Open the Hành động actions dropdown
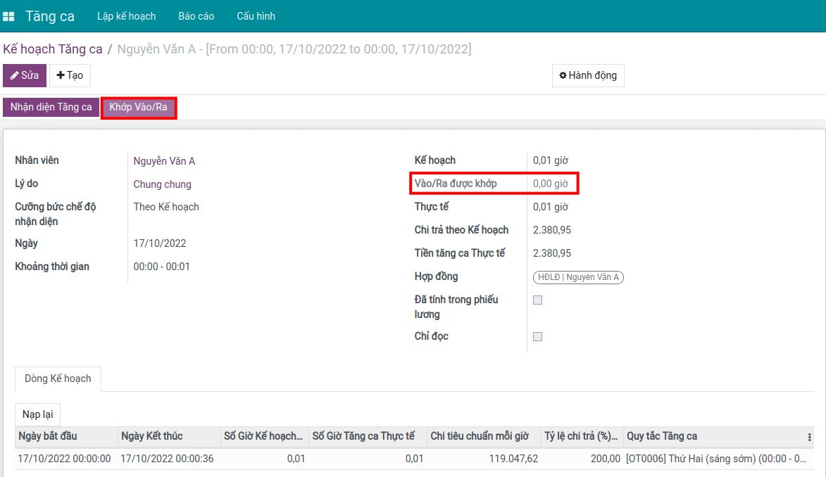826x477 pixels. pos(587,75)
